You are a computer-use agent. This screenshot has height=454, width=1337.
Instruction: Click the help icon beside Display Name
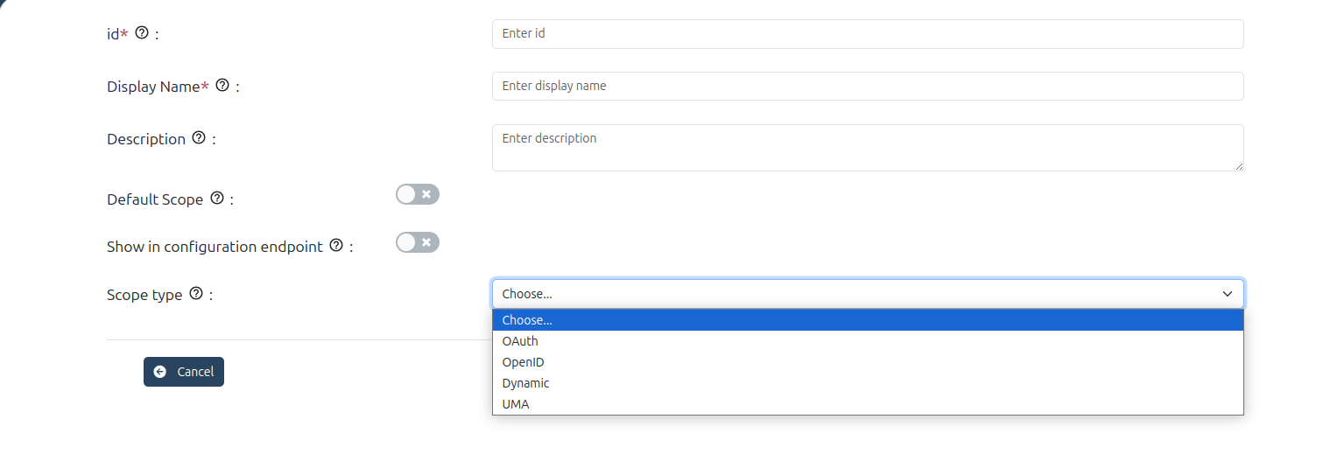(x=222, y=86)
